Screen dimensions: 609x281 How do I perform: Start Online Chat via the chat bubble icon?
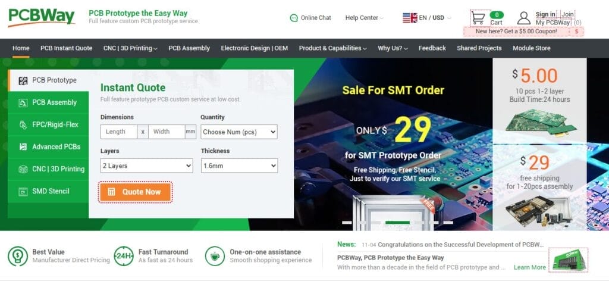(294, 17)
